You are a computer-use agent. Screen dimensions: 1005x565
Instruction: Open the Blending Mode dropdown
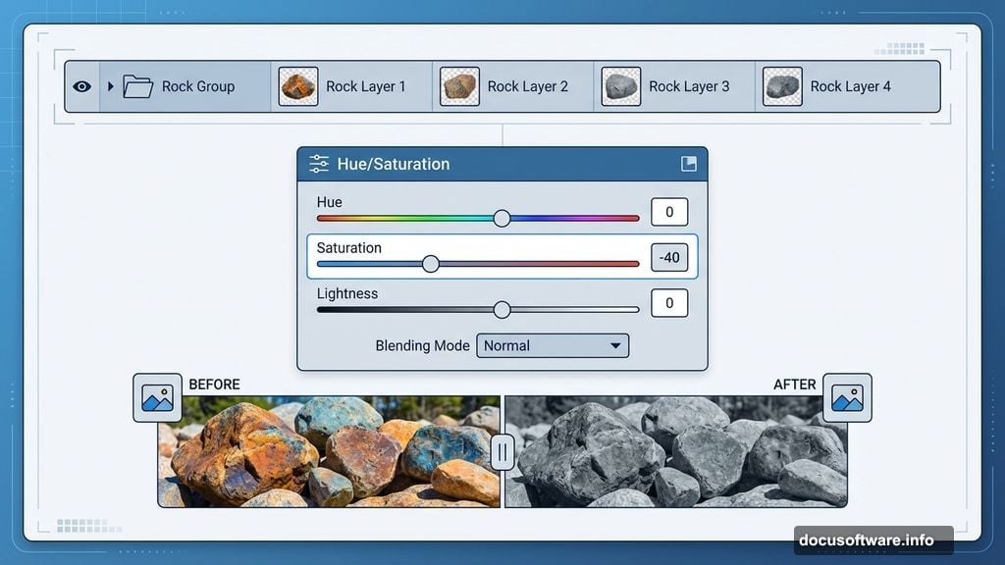coord(553,345)
